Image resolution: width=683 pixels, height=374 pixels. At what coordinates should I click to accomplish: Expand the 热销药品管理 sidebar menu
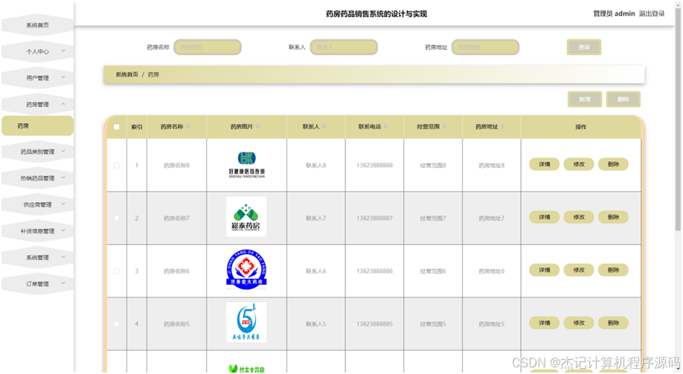[37, 178]
